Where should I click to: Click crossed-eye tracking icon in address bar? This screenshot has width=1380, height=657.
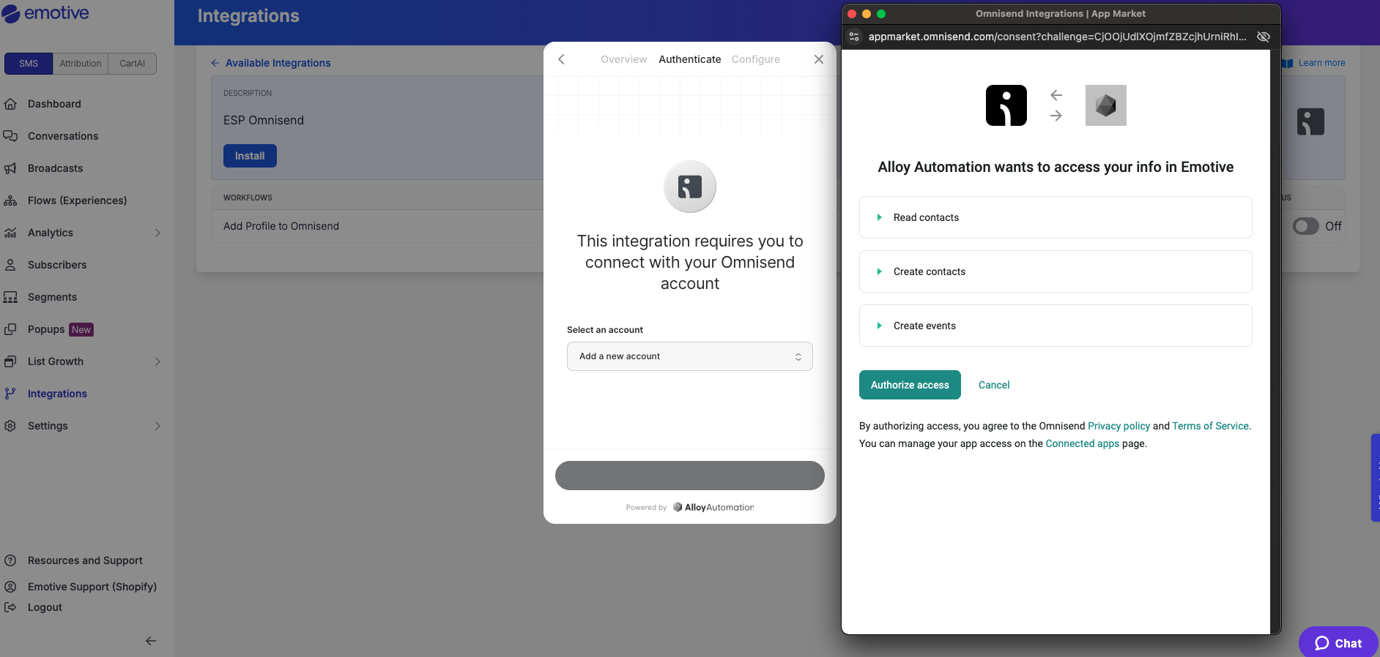1264,37
